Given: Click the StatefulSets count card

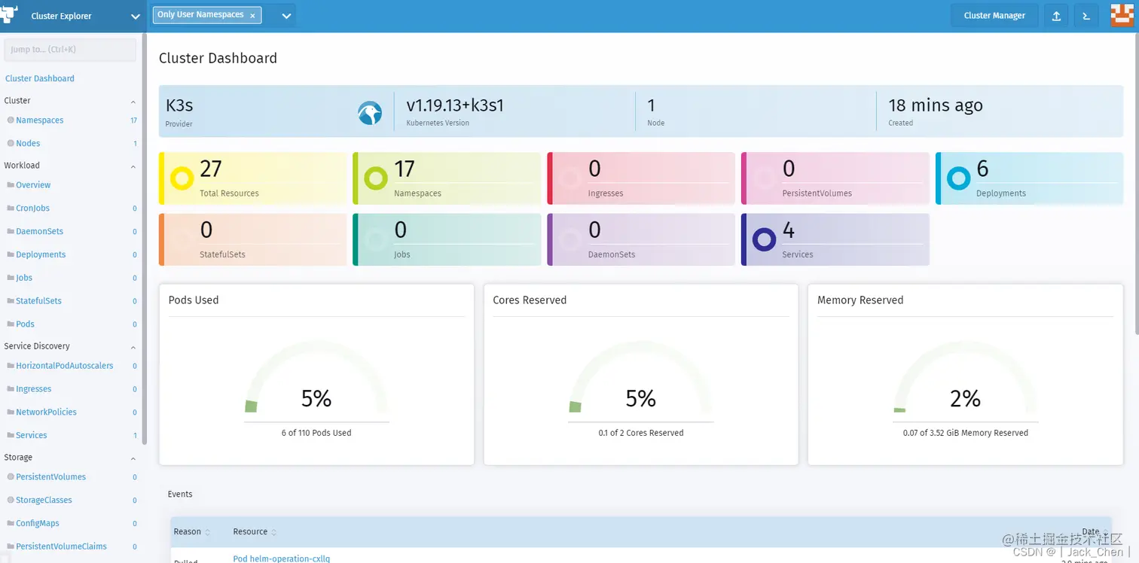Looking at the screenshot, I should (252, 239).
